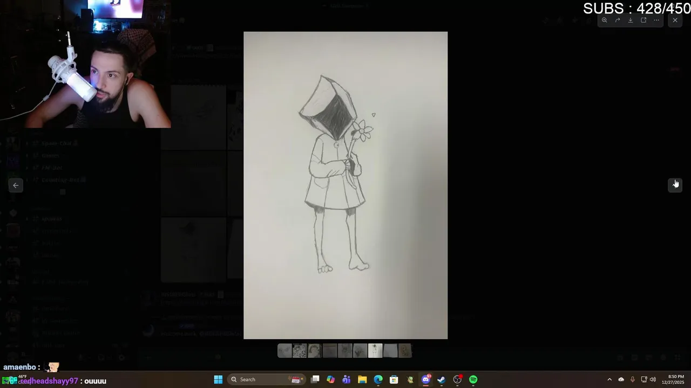The image size is (691, 388).
Task: Close the Discord image viewer
Action: pyautogui.click(x=675, y=20)
